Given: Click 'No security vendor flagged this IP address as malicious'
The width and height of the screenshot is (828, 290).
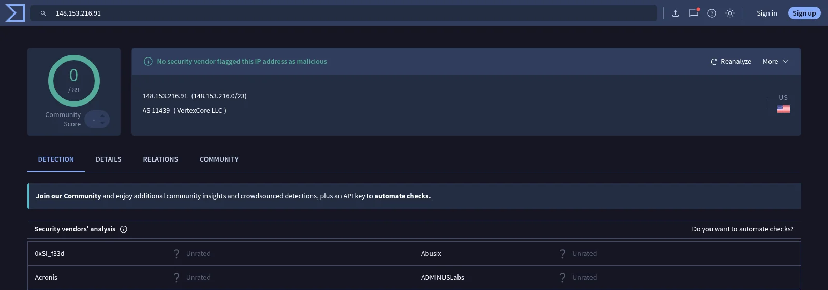Looking at the screenshot, I should coord(242,61).
